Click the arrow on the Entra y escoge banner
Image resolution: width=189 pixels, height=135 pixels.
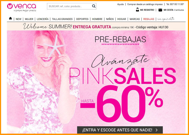pos(157,130)
